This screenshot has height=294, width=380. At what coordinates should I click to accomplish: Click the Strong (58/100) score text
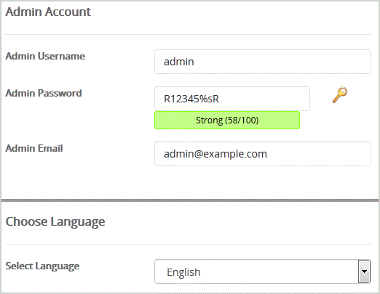227,121
